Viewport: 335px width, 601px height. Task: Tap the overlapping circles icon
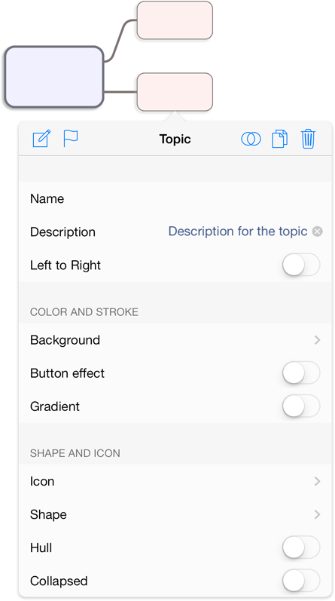(x=251, y=139)
